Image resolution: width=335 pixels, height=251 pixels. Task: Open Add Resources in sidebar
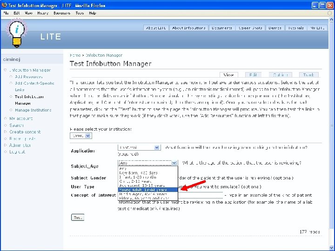click(29, 77)
